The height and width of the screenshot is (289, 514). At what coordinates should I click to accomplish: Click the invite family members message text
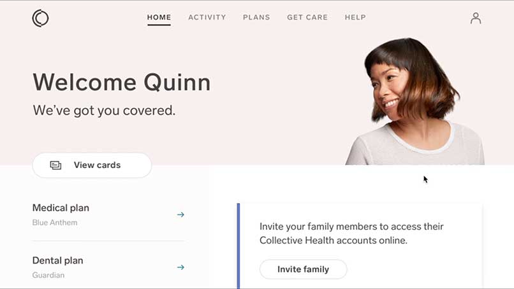351,233
